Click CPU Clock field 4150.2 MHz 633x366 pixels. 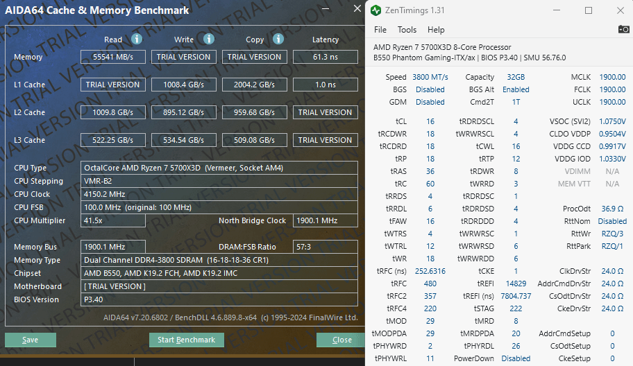(219, 194)
